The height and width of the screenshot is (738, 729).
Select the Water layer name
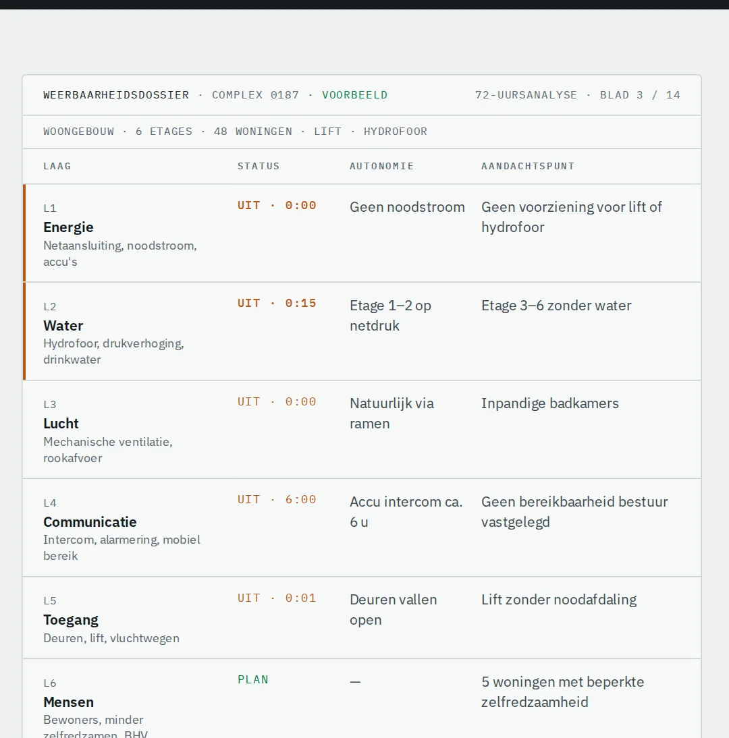[63, 326]
